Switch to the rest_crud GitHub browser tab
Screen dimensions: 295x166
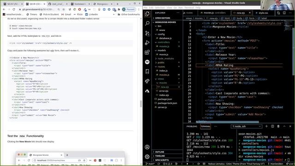(58, 4)
